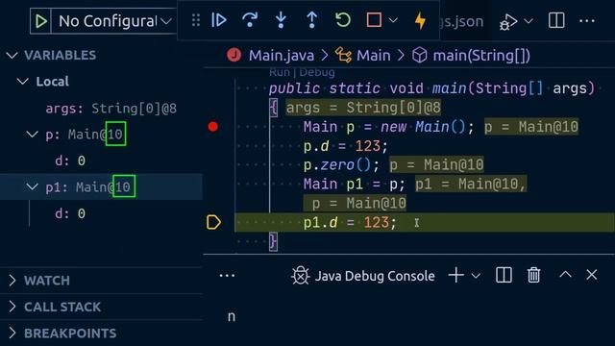Open the panel's more tabs ellipsis

coord(227,276)
